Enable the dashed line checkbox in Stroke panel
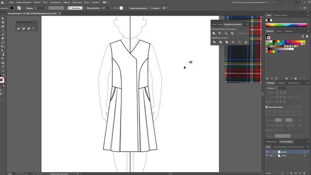Viewport: 311px width, 175px height. 267,107
